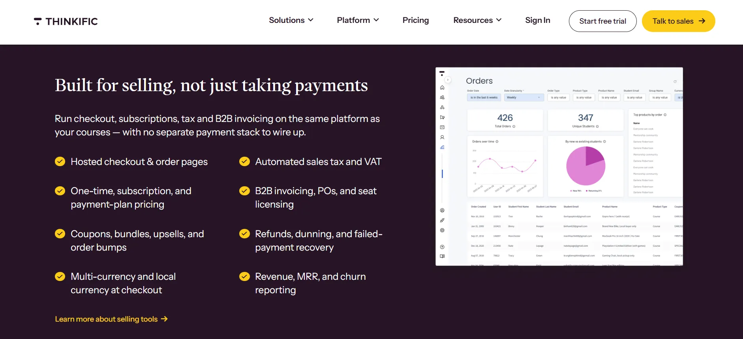Image resolution: width=743 pixels, height=339 pixels.
Task: Expand the dashboard sidebar with the chevron button
Action: (448, 80)
